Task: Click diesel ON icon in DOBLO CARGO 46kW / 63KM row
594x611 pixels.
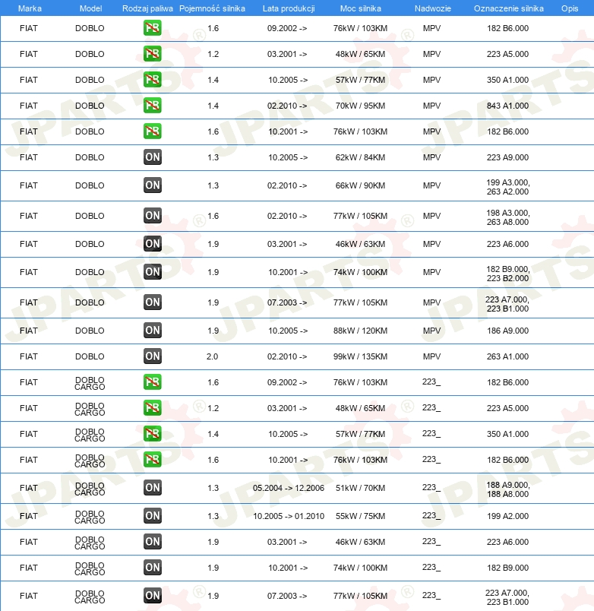Action: (152, 542)
